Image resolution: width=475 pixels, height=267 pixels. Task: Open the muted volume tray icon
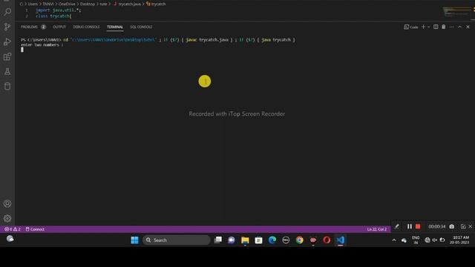[x=435, y=240]
